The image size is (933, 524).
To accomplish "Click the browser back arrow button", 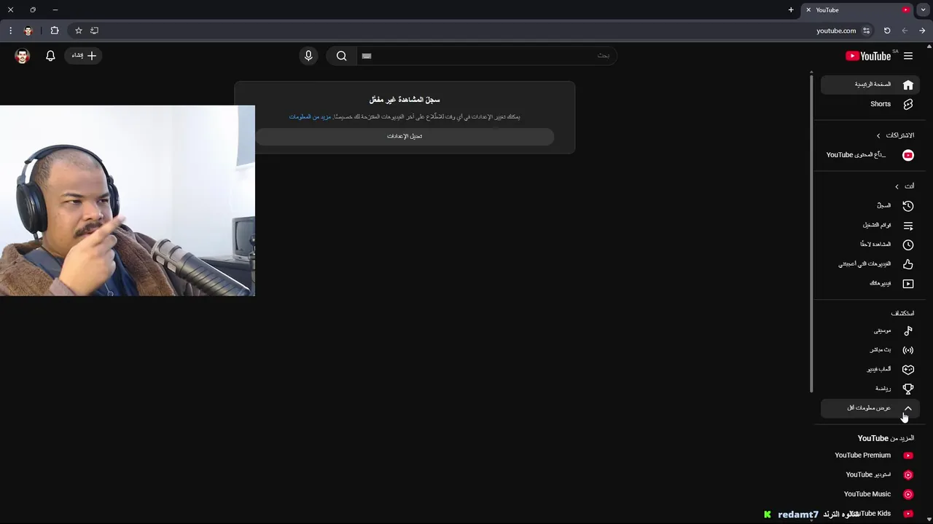I will pyautogui.click(x=922, y=31).
